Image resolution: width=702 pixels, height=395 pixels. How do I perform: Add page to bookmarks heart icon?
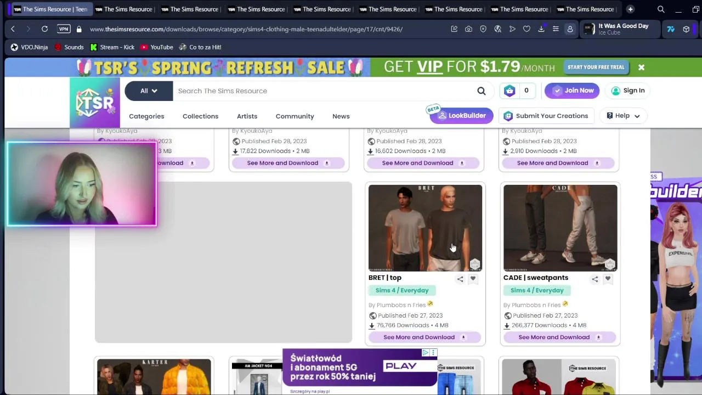pos(526,29)
